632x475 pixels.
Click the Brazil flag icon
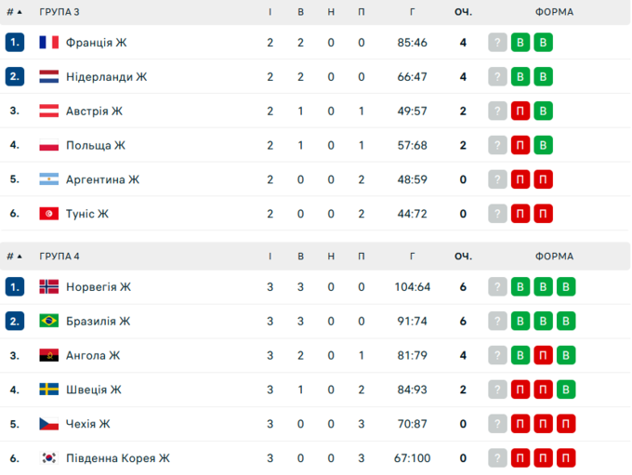[x=49, y=322]
